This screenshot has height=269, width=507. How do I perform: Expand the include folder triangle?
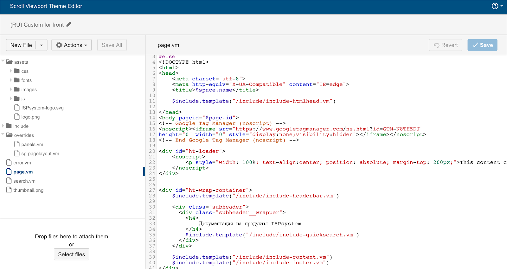tap(3, 126)
